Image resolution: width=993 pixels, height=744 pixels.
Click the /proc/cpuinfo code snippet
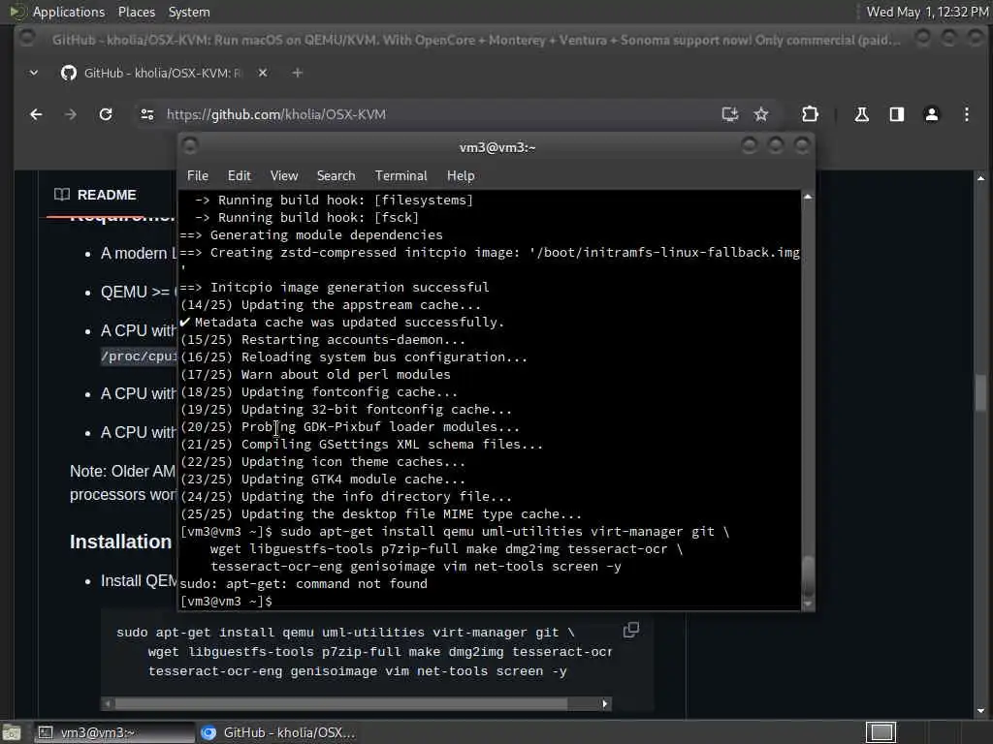138,356
